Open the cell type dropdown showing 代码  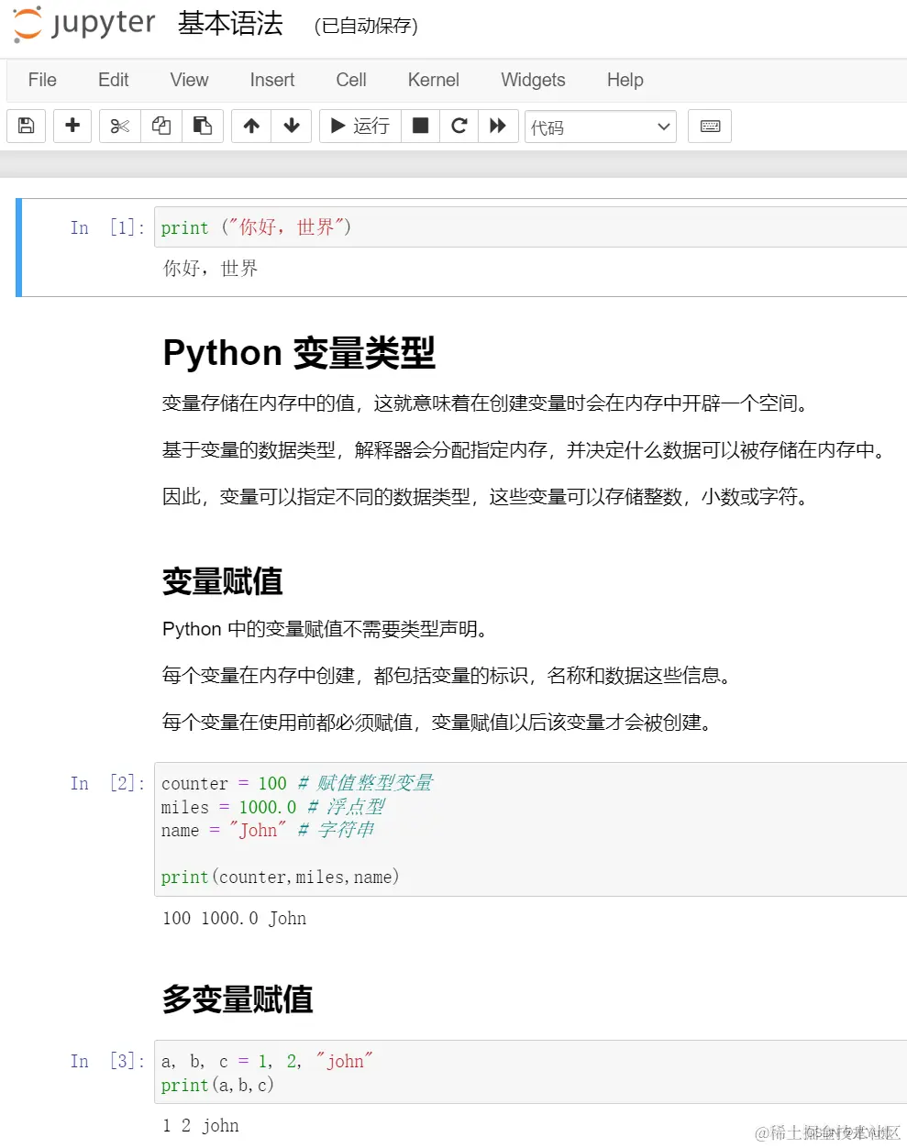coord(600,126)
